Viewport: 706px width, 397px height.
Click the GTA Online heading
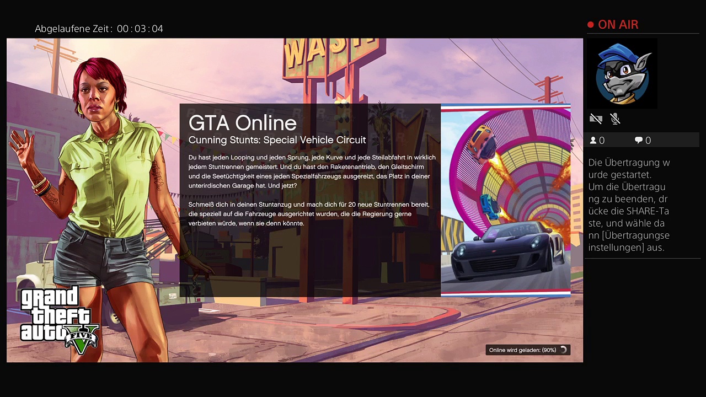[242, 122]
